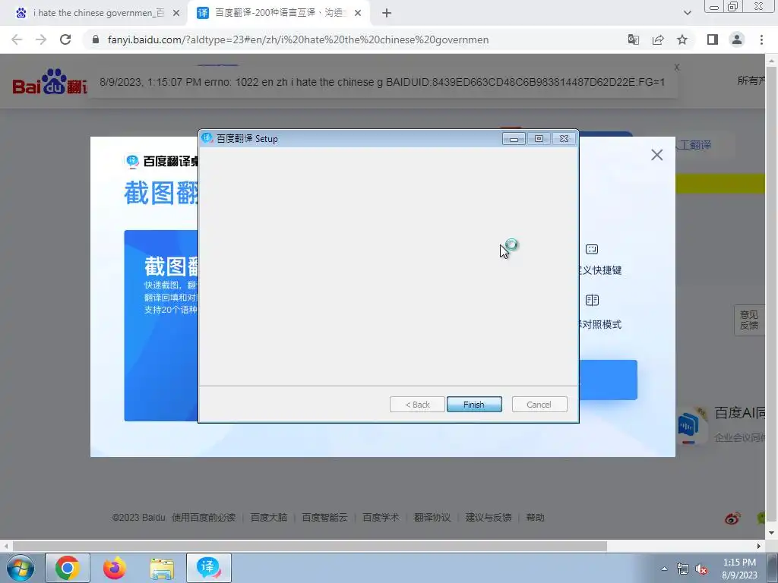Open the Chrome profile icon

737,39
